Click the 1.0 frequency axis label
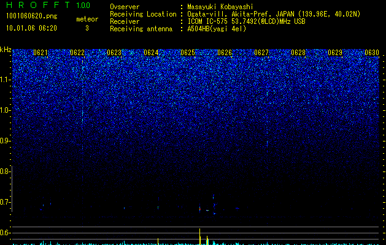The image size is (386, 245). pos(6,110)
